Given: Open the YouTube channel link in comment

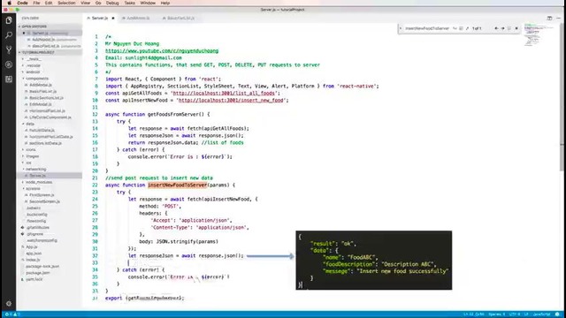Looking at the screenshot, I should pos(162,51).
